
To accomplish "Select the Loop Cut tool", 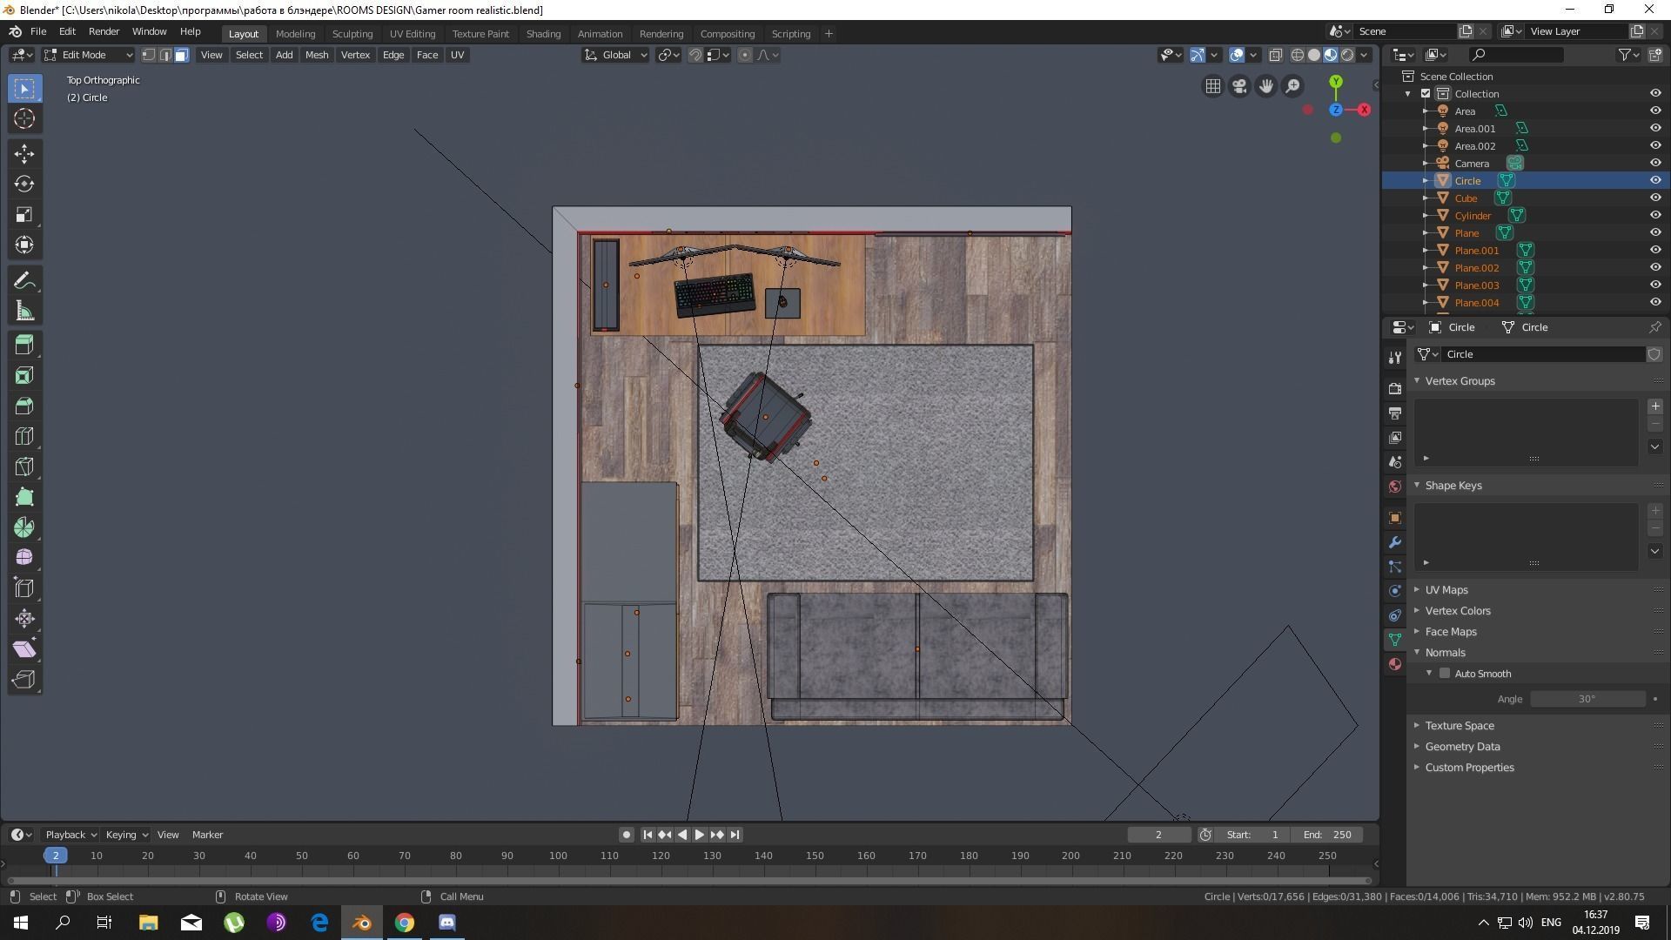I will 24,436.
